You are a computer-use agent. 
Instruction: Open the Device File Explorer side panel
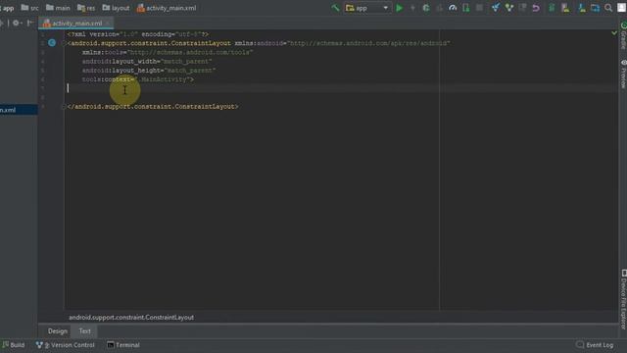pos(623,299)
